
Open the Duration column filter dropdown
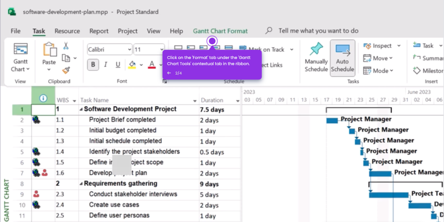tap(238, 101)
